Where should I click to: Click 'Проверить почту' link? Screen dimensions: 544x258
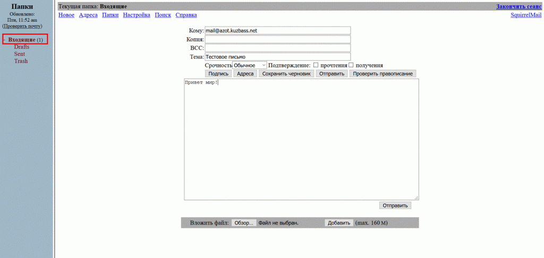tap(22, 26)
